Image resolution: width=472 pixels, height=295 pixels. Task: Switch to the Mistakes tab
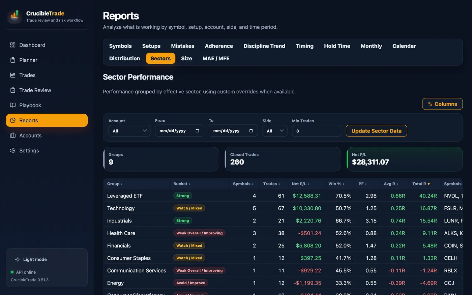point(183,46)
